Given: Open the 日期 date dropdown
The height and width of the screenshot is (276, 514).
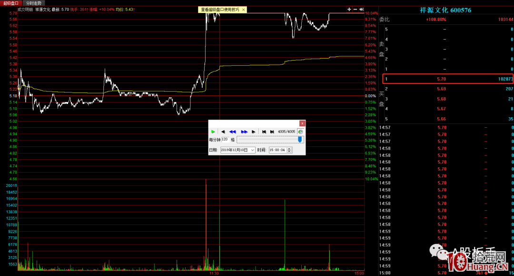Looking at the screenshot, I should point(252,150).
